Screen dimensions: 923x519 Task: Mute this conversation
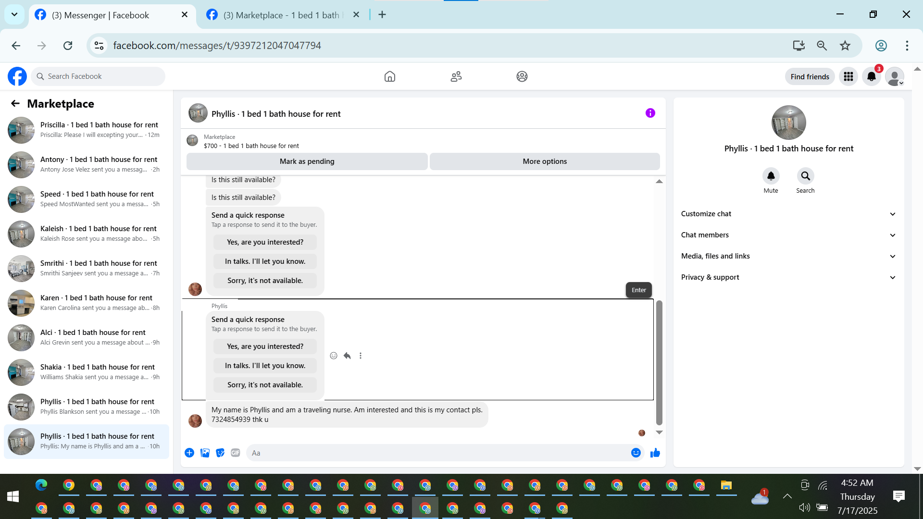point(771,176)
